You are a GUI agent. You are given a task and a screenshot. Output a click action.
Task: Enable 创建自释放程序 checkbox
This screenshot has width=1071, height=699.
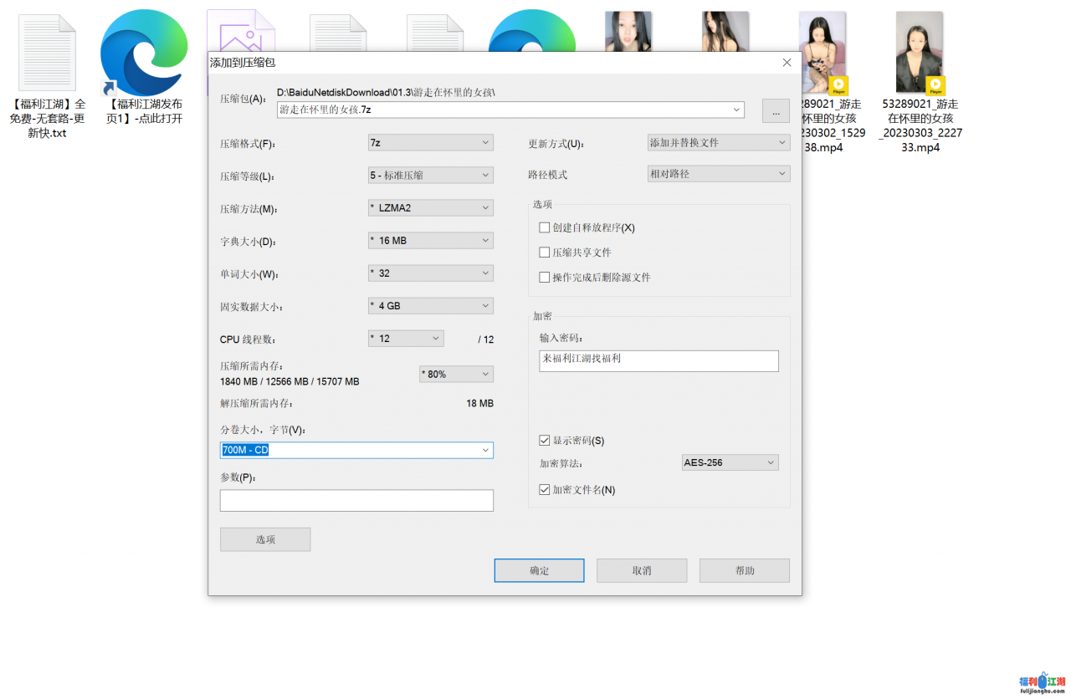pyautogui.click(x=545, y=227)
